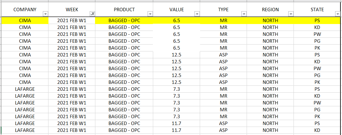Open the active WEEK column filter
The height and width of the screenshot is (135, 342).
(93, 14)
